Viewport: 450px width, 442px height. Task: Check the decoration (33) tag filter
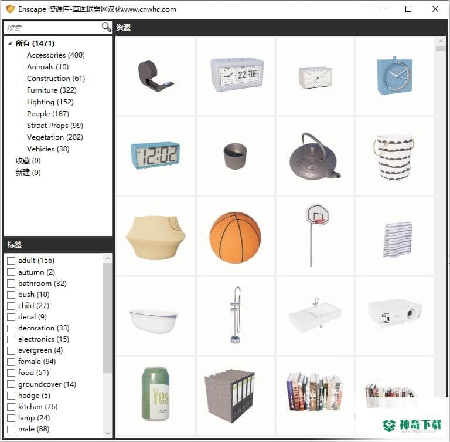click(x=11, y=328)
